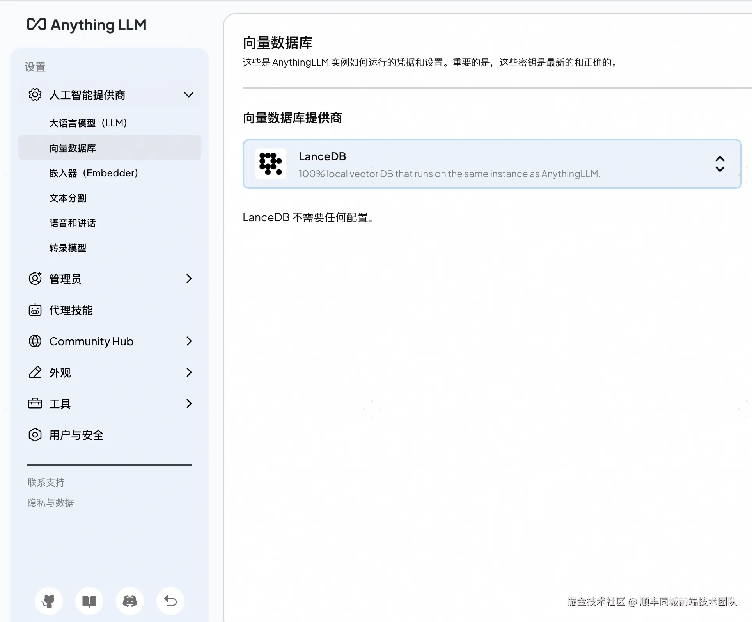
Task: Open 语音和讲话 settings
Action: click(110, 223)
